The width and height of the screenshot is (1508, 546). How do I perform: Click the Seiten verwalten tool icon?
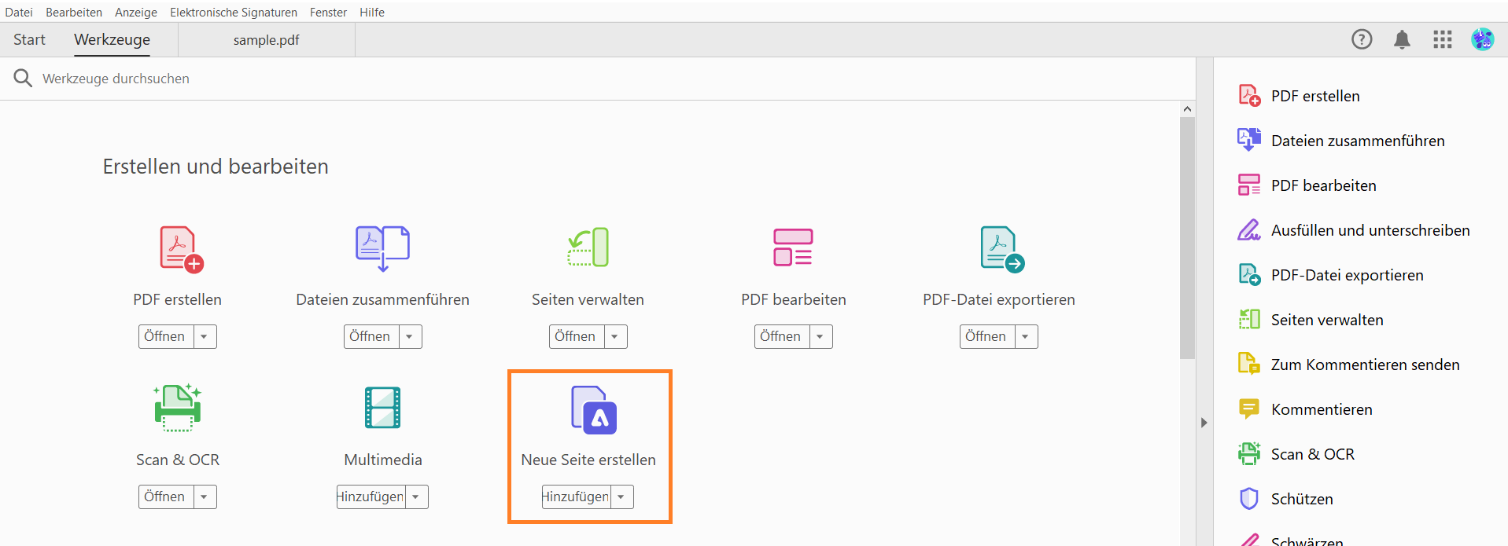click(588, 248)
